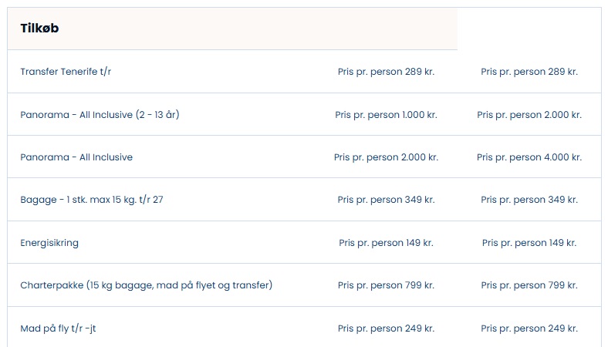The height and width of the screenshot is (347, 608).
Task: Click the Charterpakke row label
Action: tap(146, 285)
